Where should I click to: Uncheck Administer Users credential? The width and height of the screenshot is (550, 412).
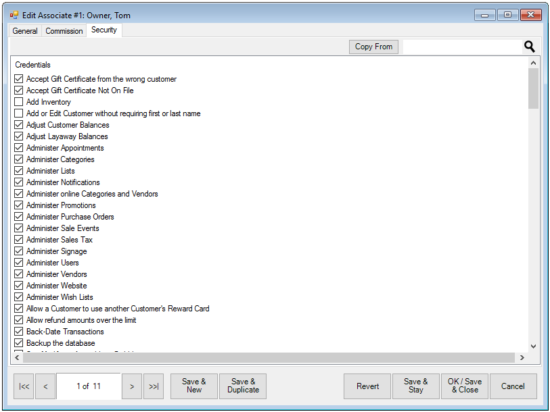pos(19,263)
